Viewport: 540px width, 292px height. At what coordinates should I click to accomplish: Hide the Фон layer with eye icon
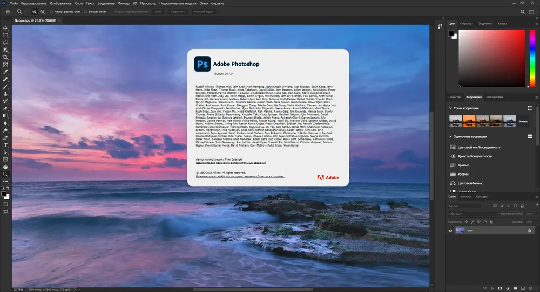coord(450,231)
